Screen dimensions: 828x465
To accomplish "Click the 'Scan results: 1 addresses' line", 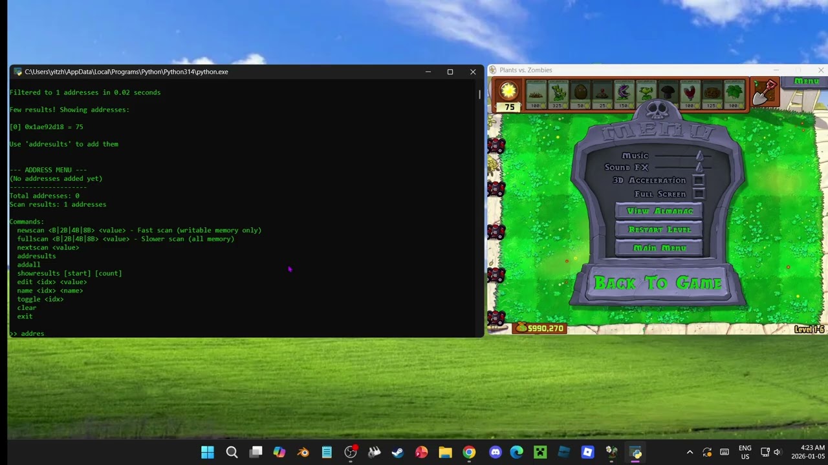I will point(58,205).
